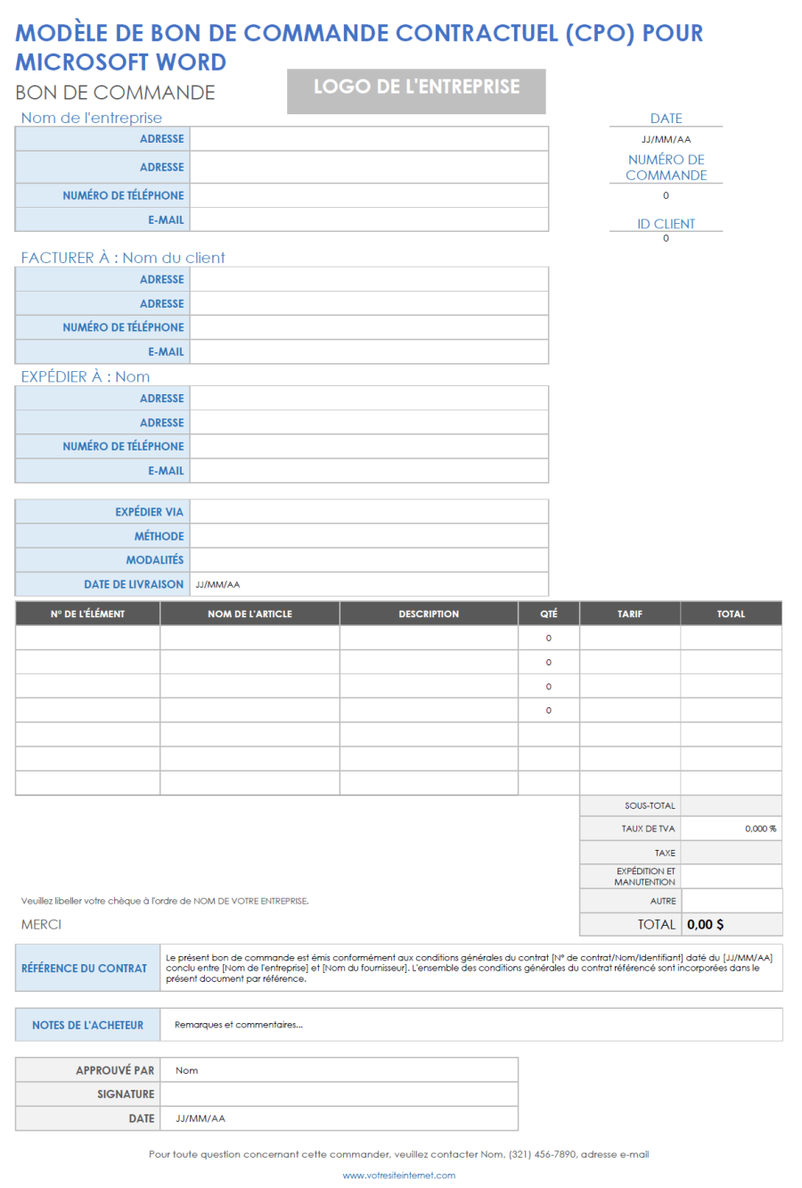Screen dimensions: 802x1188
Task: Select the TOTAL 0,00 $ cell
Action: [731, 925]
